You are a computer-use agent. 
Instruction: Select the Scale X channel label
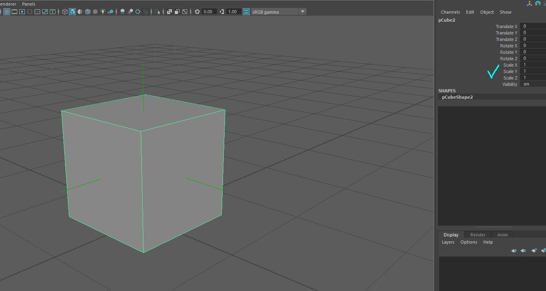click(x=510, y=65)
